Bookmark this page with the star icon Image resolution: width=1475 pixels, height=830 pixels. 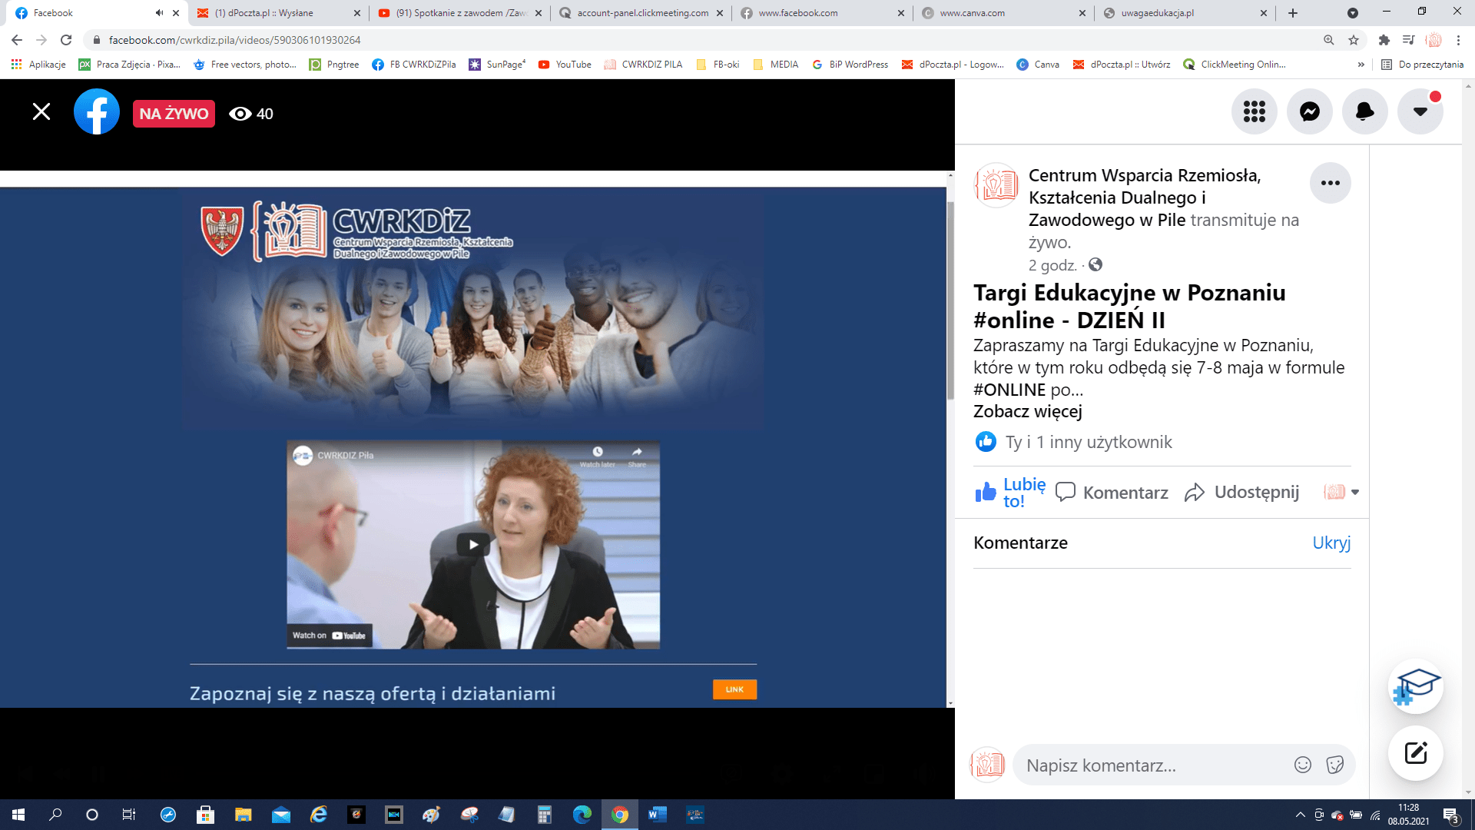[1353, 40]
